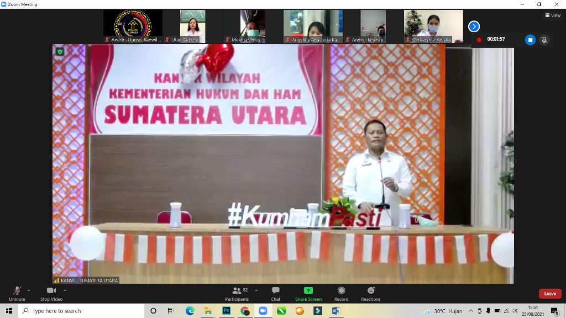
Task: Click the green encryption shield icon
Action: point(60,52)
